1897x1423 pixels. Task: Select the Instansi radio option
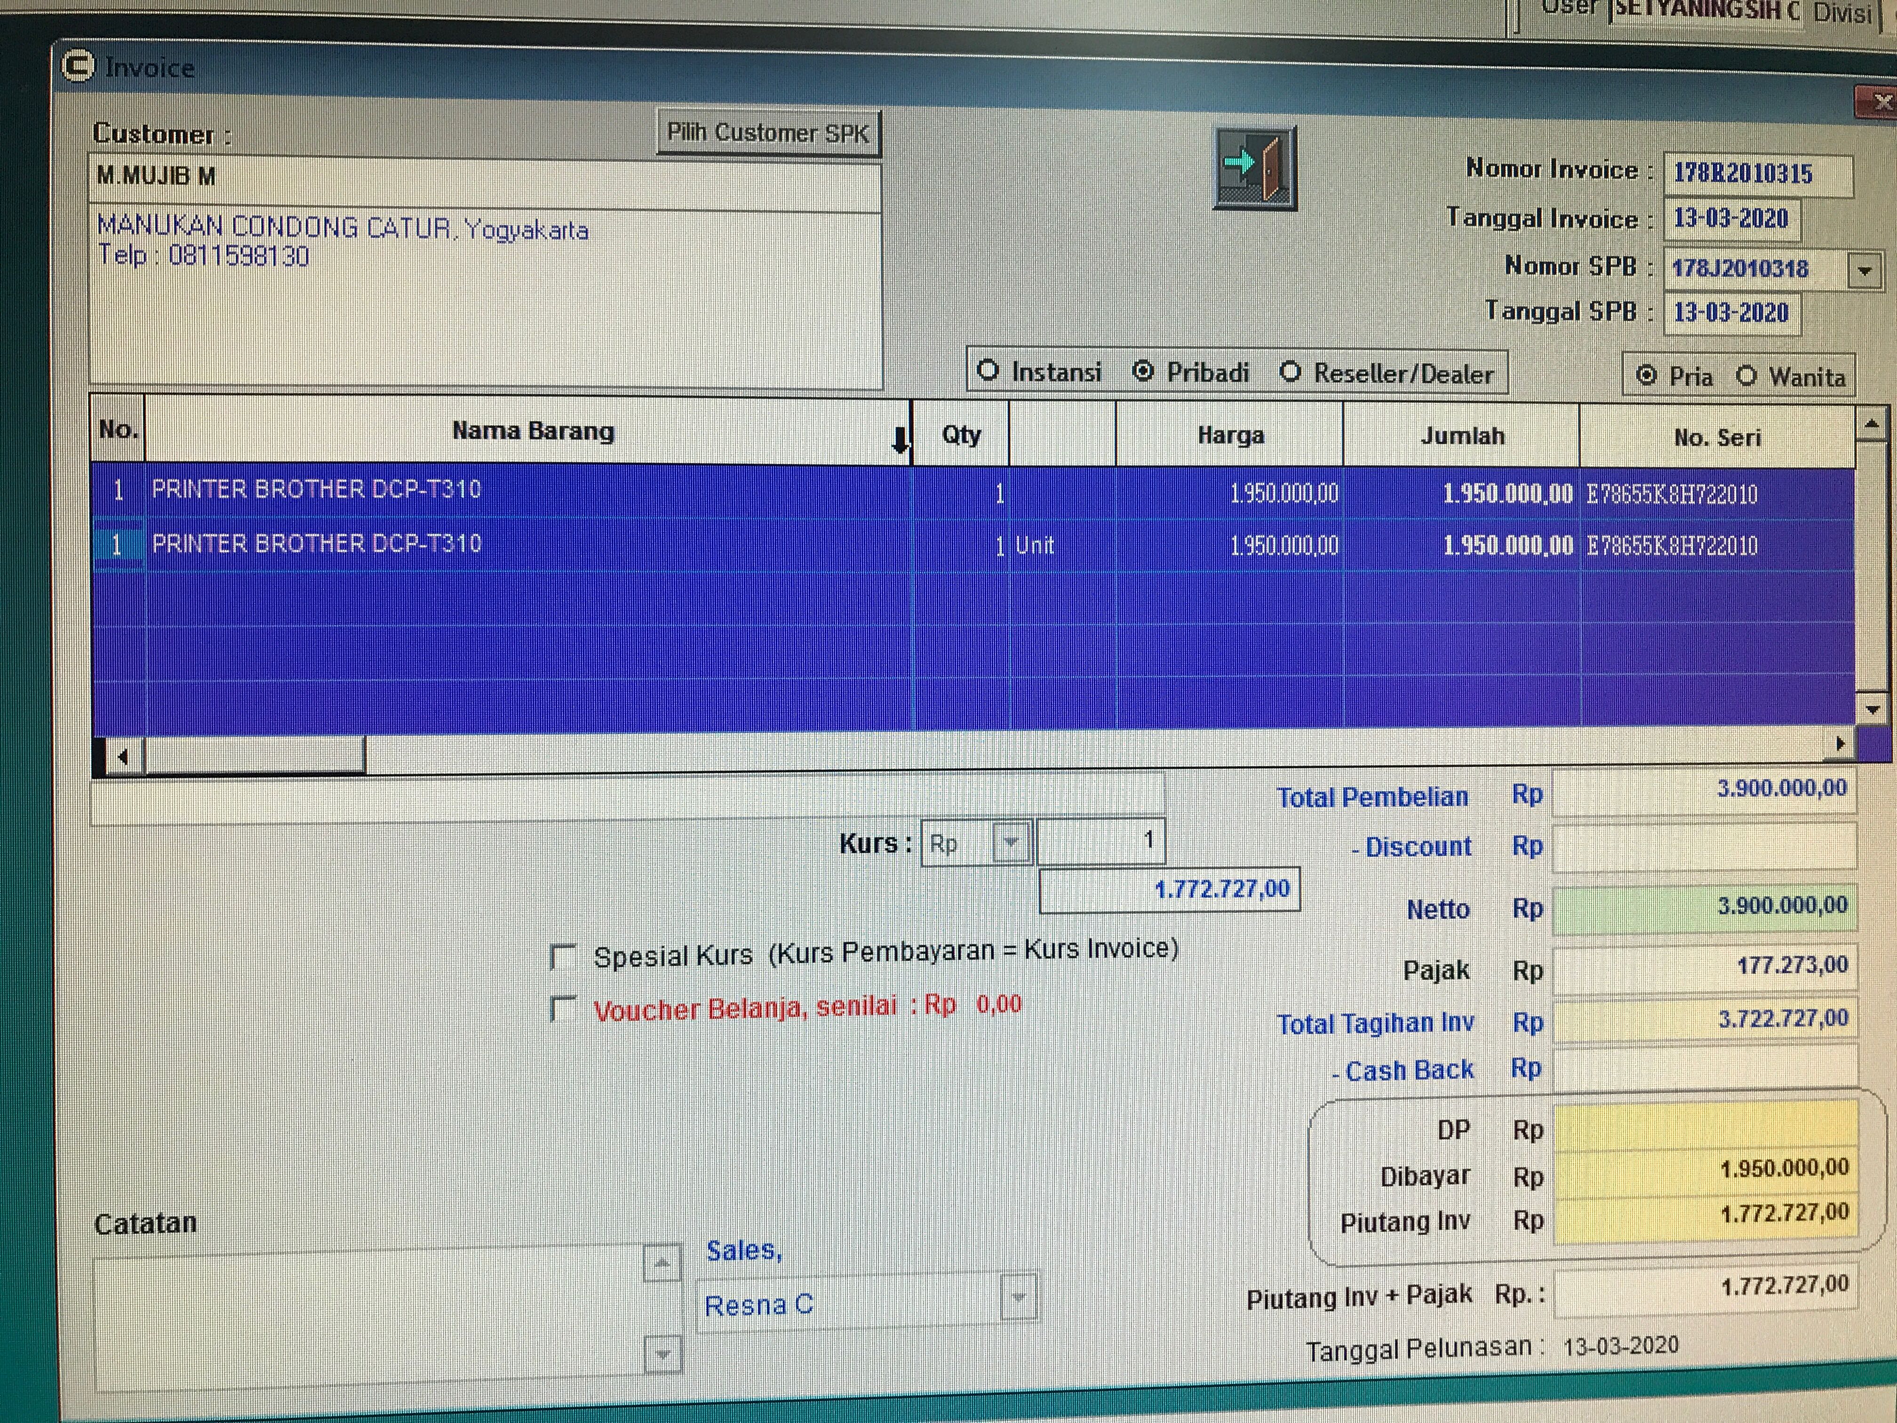[x=988, y=370]
